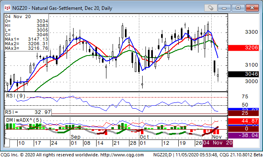This screenshot has width=263, height=158.
Task: Click the red 3206 price marker
Action: pyautogui.click(x=243, y=48)
